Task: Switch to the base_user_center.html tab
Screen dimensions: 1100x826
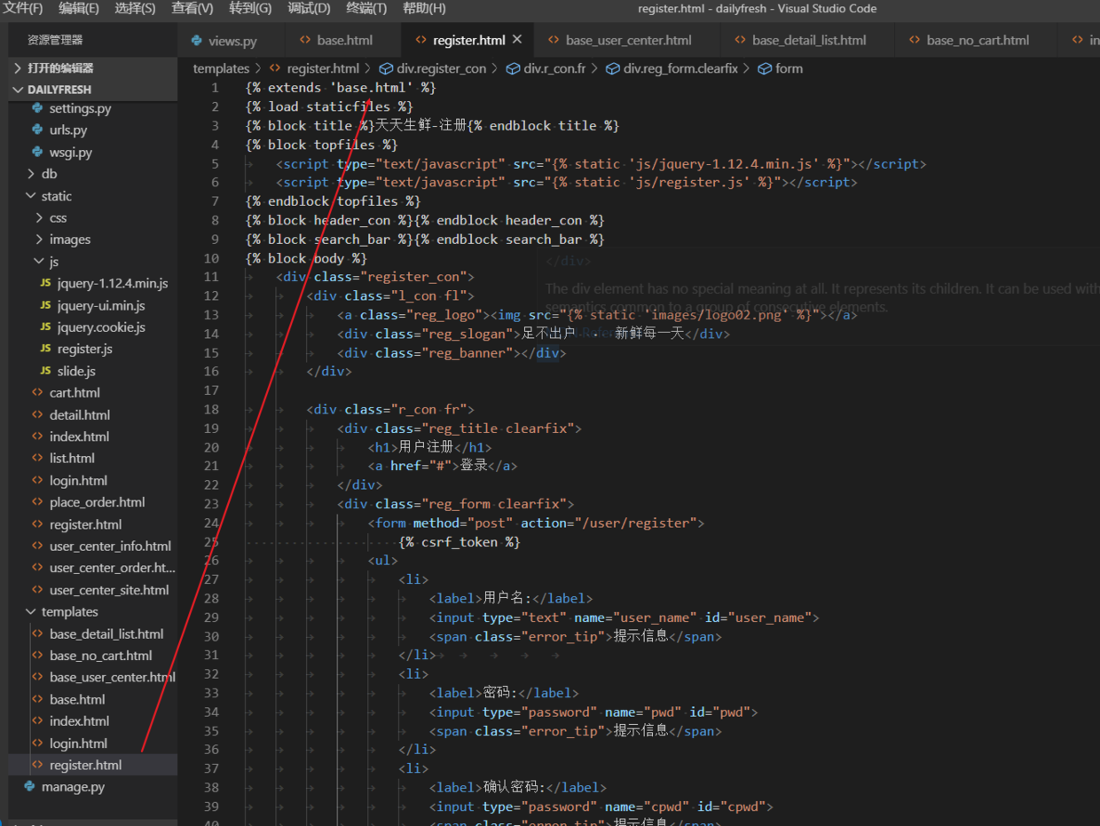Action: tap(628, 40)
